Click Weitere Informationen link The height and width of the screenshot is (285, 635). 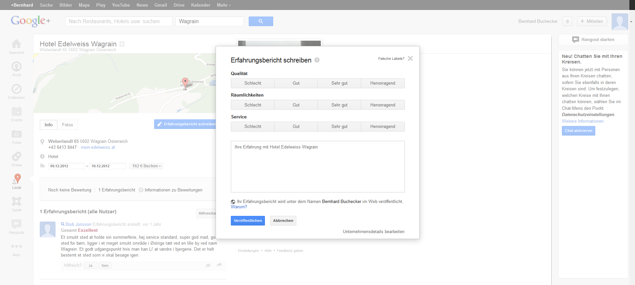pyautogui.click(x=582, y=121)
